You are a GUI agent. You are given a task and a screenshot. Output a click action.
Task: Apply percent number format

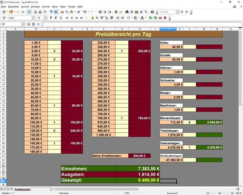[97, 18]
